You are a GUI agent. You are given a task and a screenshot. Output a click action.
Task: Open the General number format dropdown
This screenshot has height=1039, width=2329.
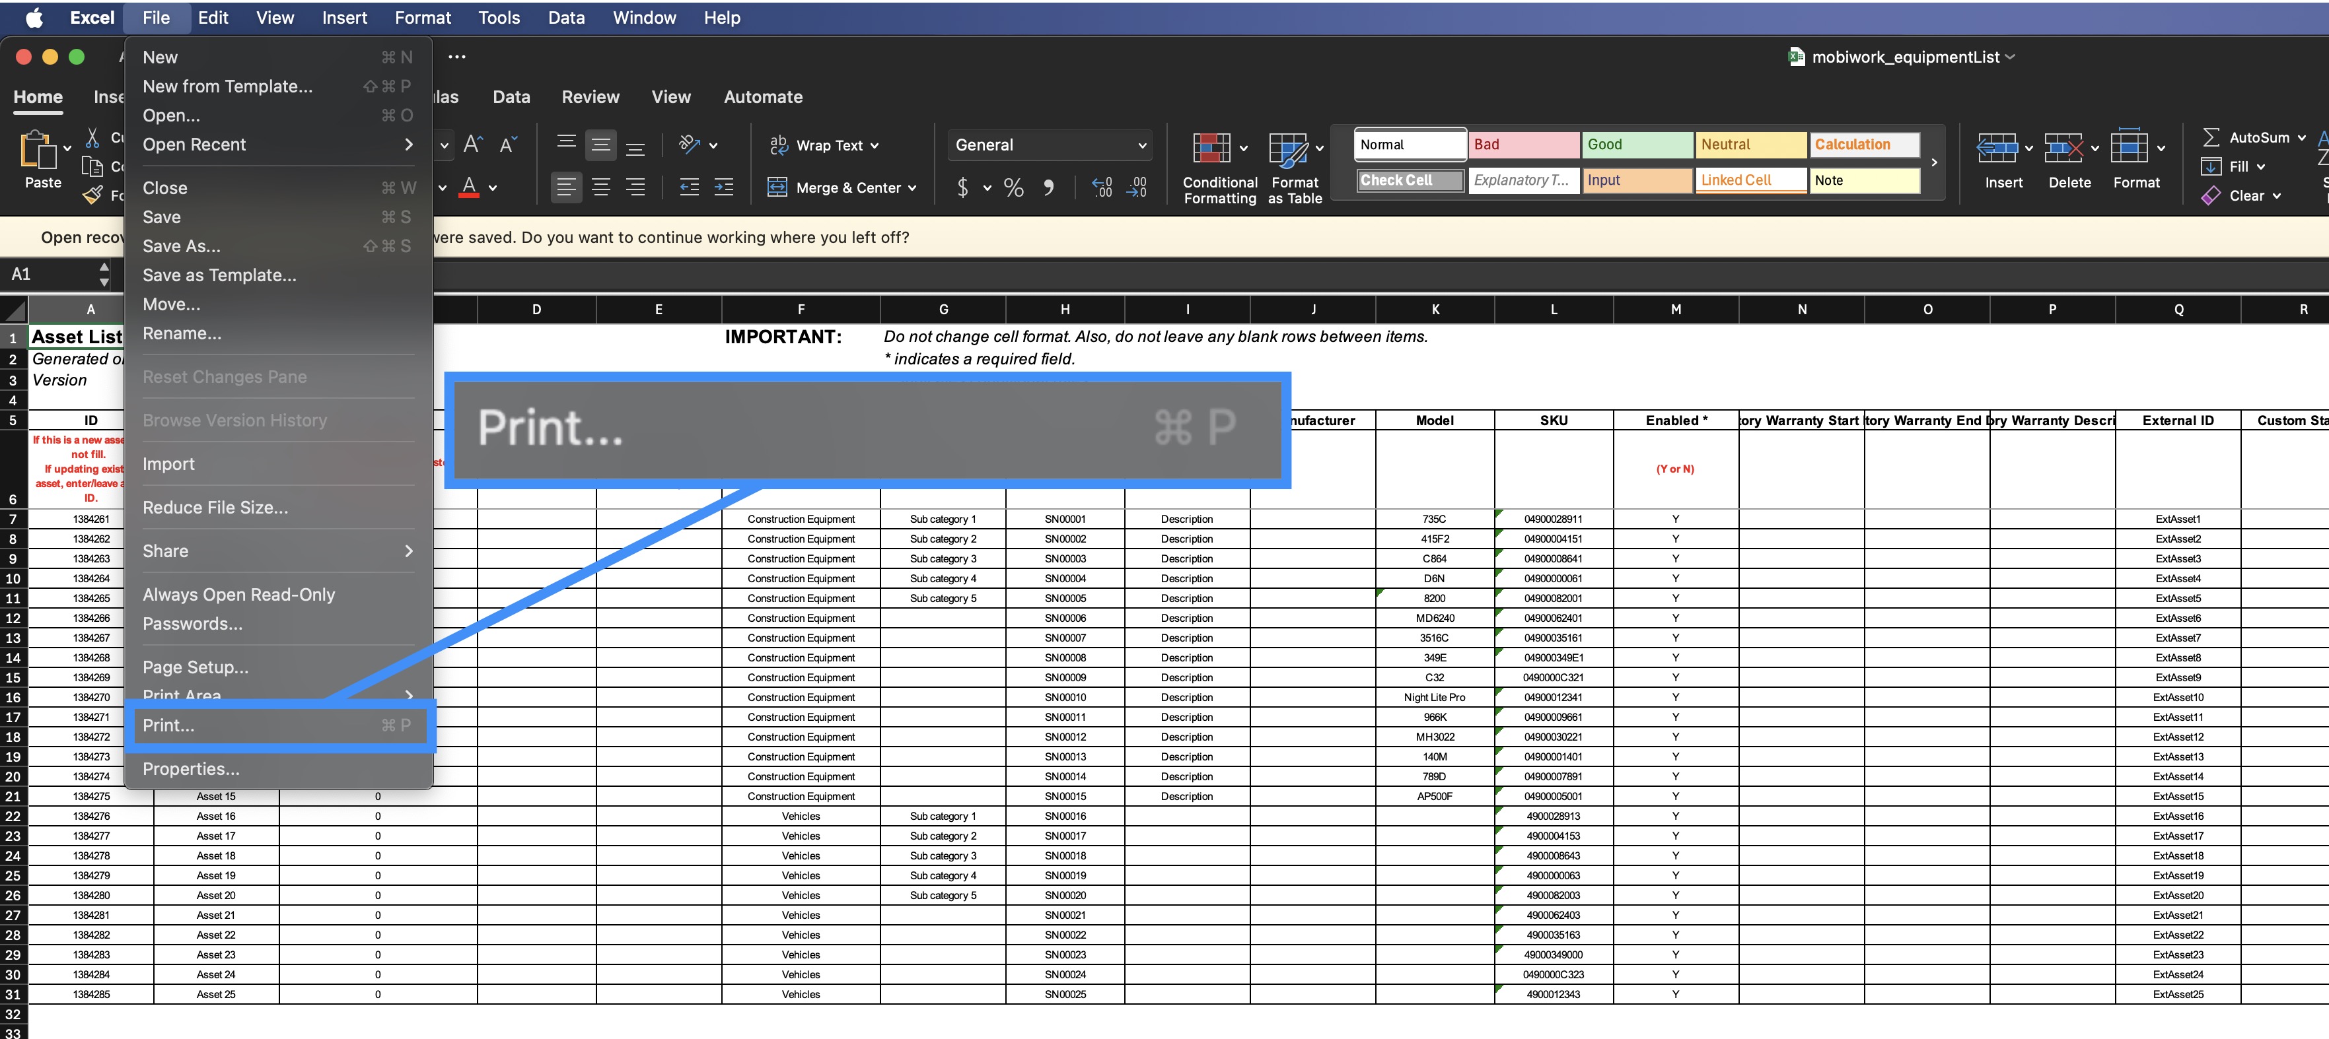[1050, 145]
